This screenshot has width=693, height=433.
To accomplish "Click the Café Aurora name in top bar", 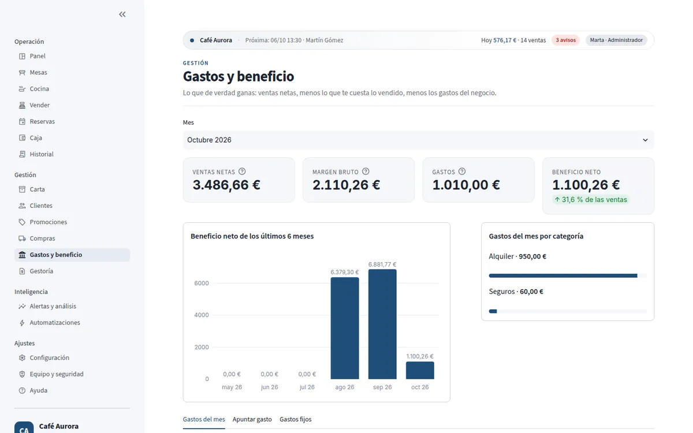I will (x=216, y=40).
